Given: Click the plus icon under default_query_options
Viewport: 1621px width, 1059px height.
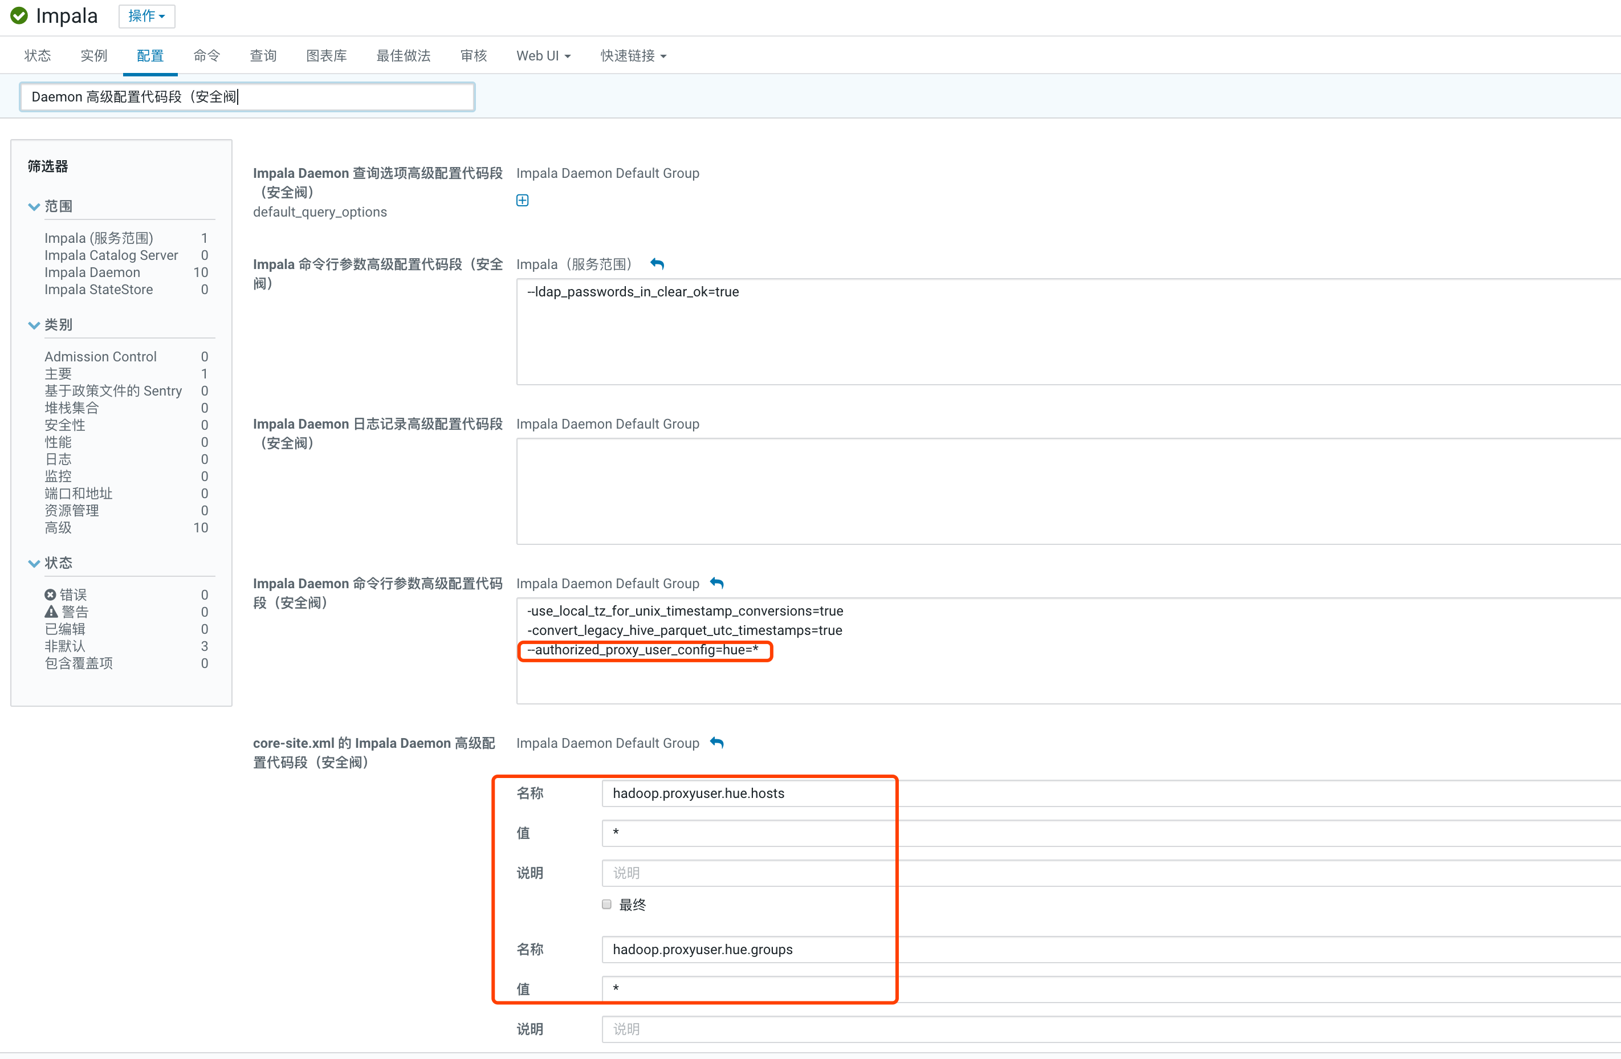Looking at the screenshot, I should (523, 200).
